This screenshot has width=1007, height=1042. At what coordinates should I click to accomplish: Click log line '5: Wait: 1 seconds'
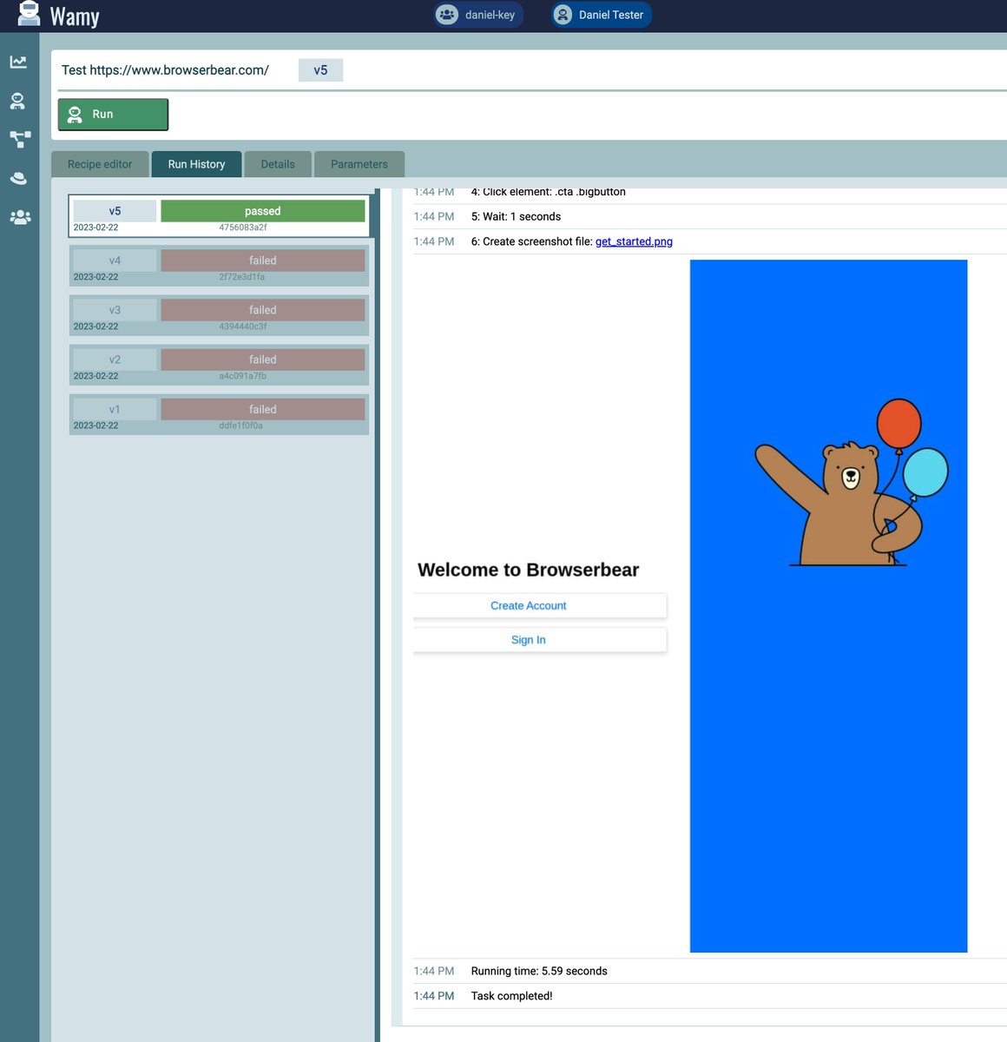point(516,217)
